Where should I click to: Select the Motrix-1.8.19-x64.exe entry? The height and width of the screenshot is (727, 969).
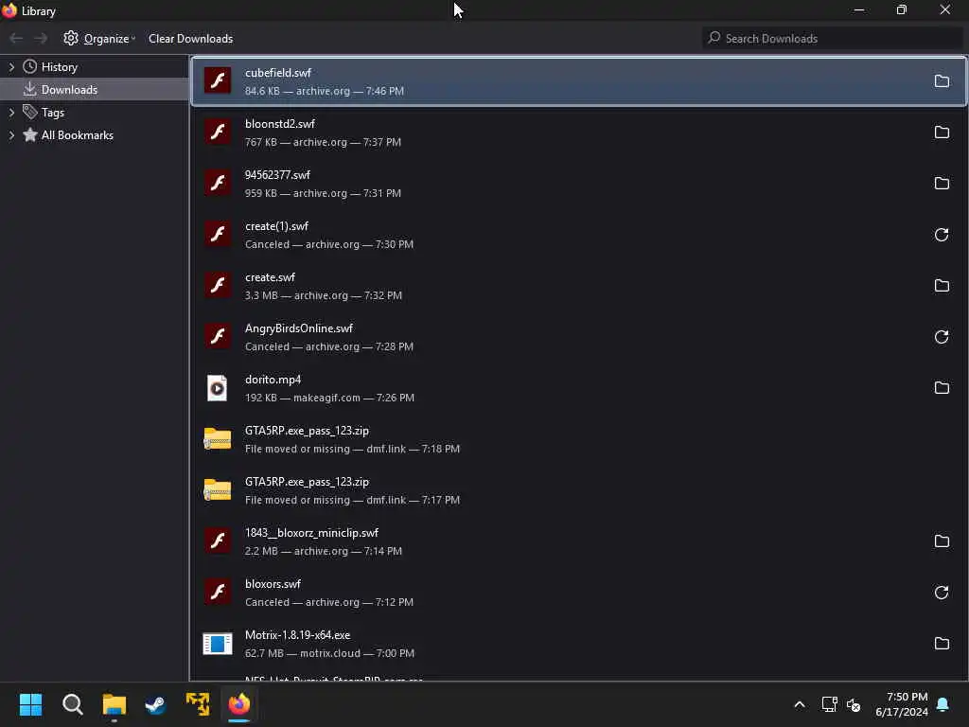point(578,644)
